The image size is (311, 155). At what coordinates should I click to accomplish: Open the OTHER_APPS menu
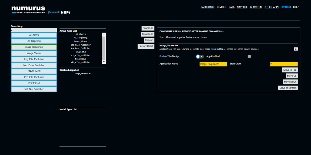[x=272, y=7]
